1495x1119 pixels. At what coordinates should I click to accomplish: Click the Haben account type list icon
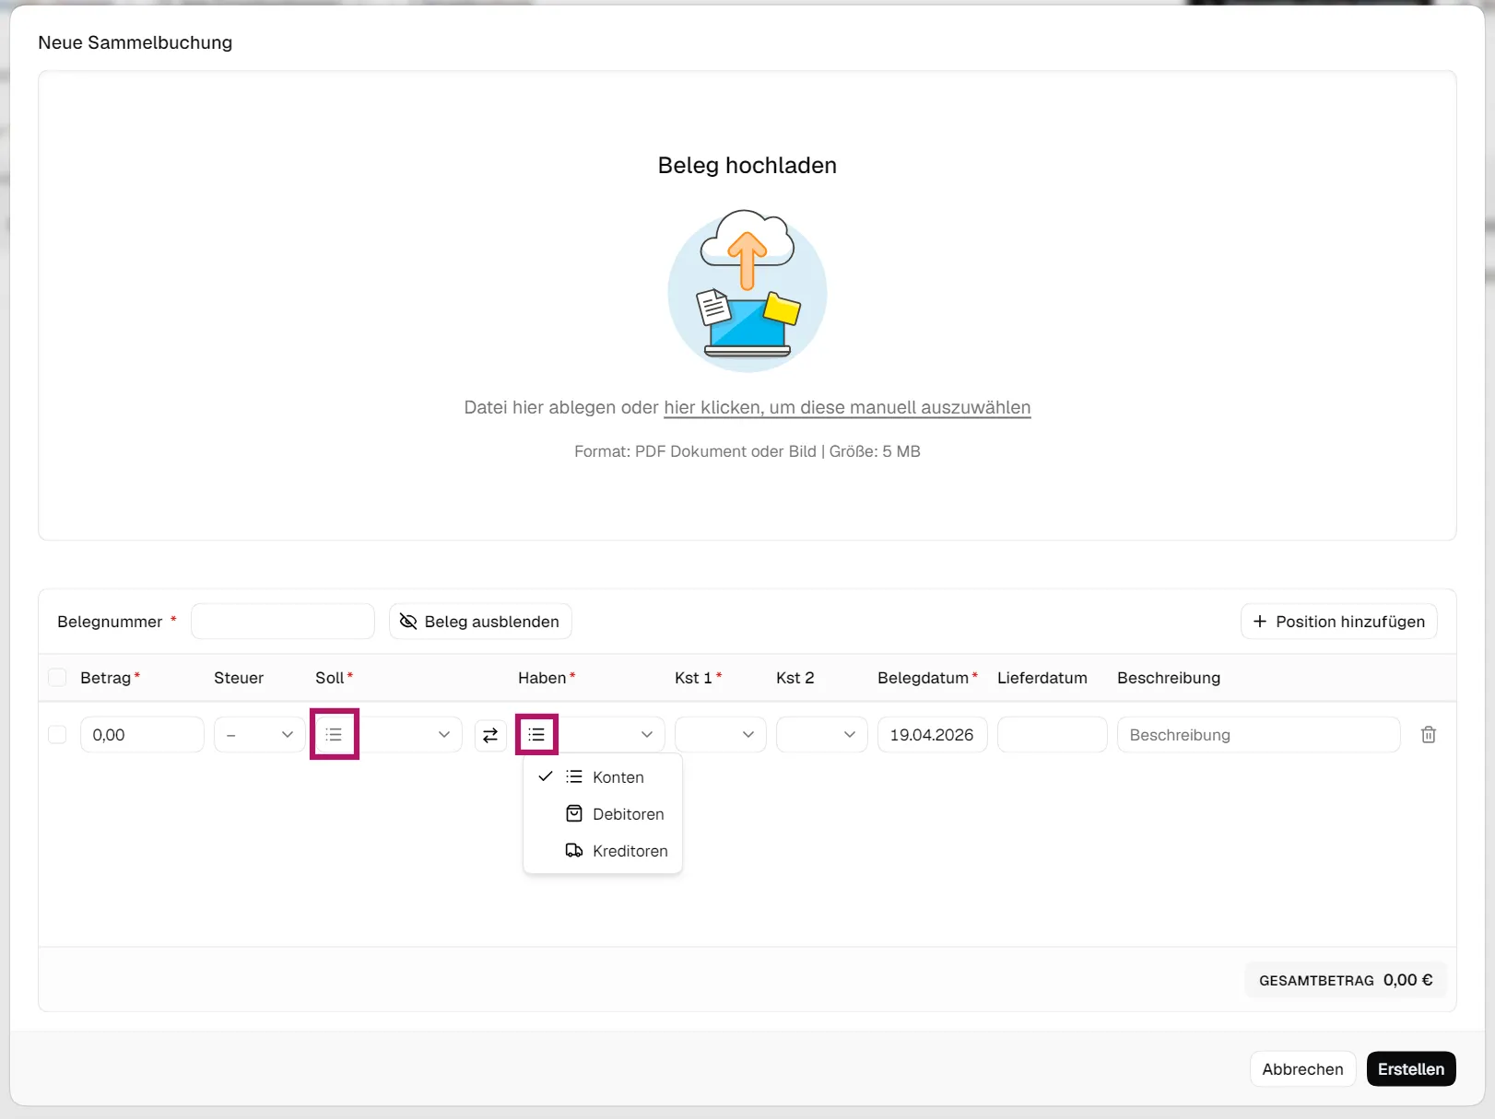click(x=536, y=734)
